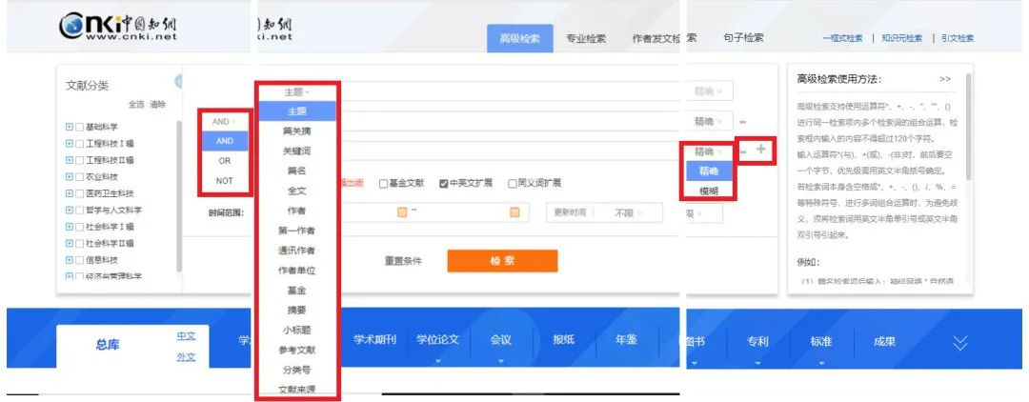Expand the 工程科技Ⅱ辑 plus icon
This screenshot has height=402, width=1029.
69,160
